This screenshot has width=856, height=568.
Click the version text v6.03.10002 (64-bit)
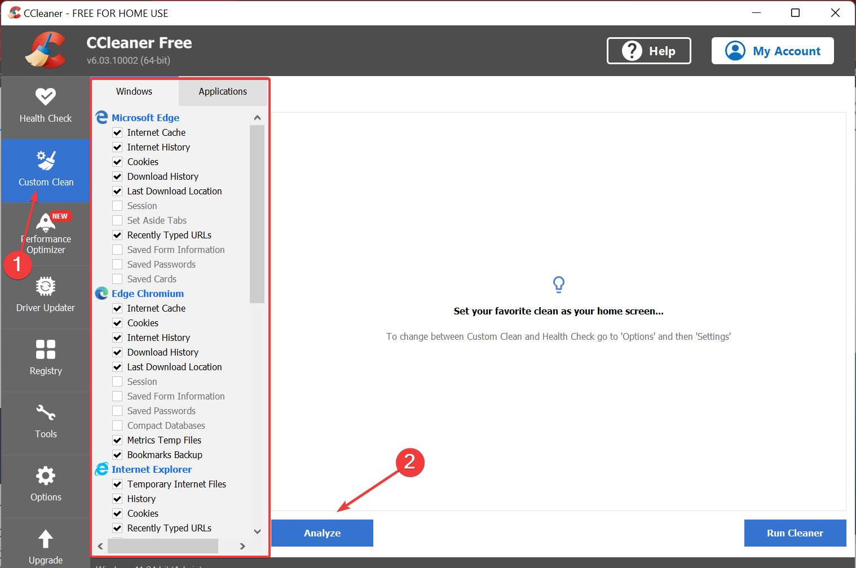(x=129, y=60)
